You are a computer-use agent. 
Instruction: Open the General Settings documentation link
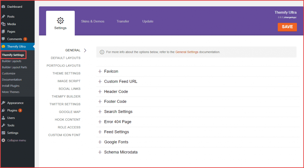[187, 52]
